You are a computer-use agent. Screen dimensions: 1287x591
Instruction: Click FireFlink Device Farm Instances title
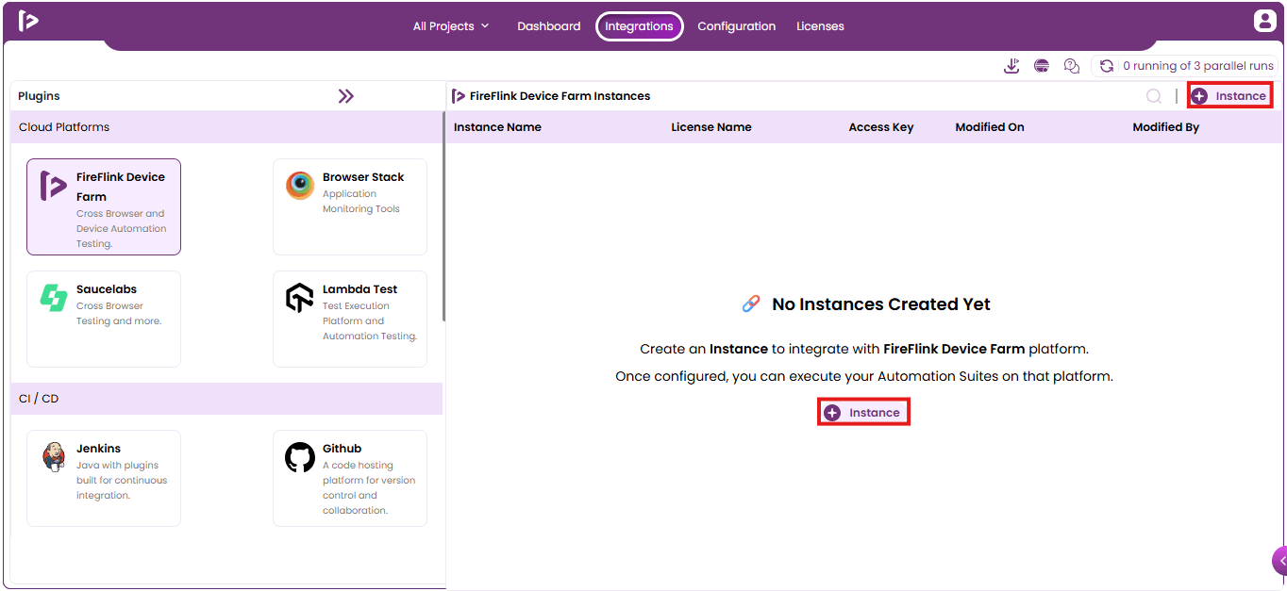[x=560, y=96]
